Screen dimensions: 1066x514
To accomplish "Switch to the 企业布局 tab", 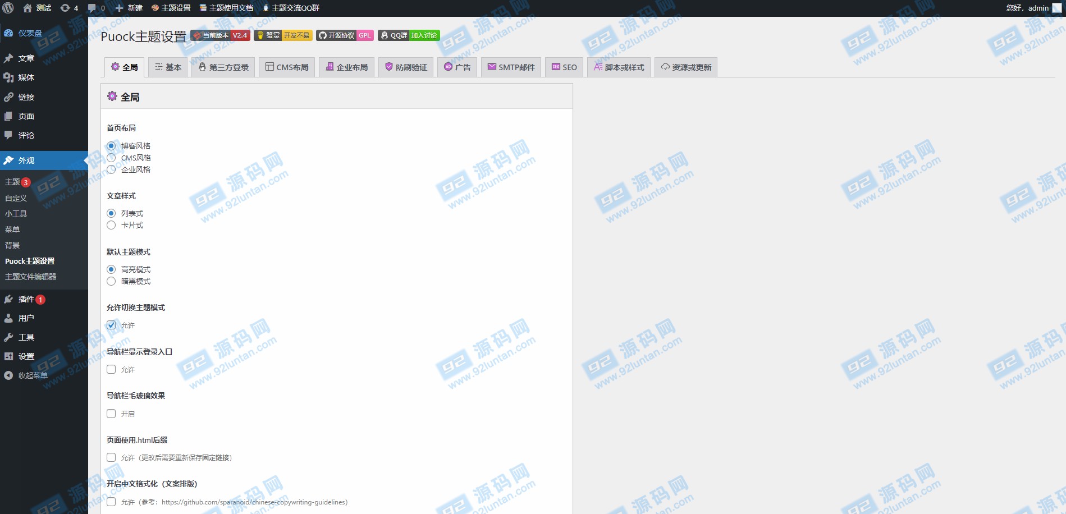I will (x=347, y=67).
